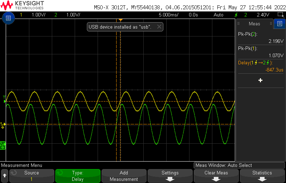This screenshot has width=286, height=183.
Task: Dismiss the USB device installed notification
Action: click(x=159, y=27)
